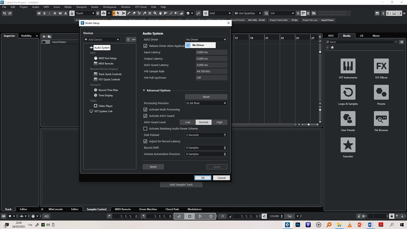Select the Play speaker tool
This screenshot has height=229, width=407.
coord(176,13)
